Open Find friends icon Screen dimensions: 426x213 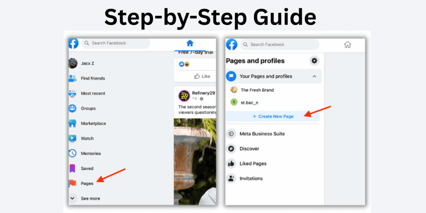[x=72, y=78]
